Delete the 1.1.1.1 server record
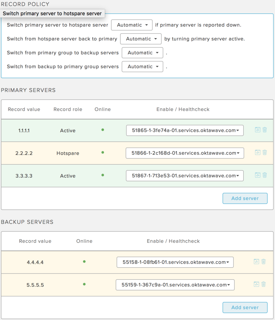This screenshot has width=275, height=320. 265,130
